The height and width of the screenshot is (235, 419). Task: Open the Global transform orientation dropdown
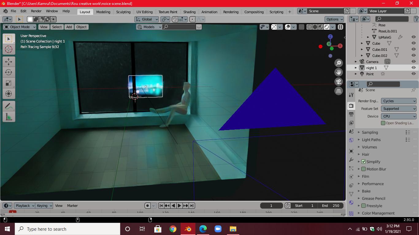pyautogui.click(x=147, y=19)
